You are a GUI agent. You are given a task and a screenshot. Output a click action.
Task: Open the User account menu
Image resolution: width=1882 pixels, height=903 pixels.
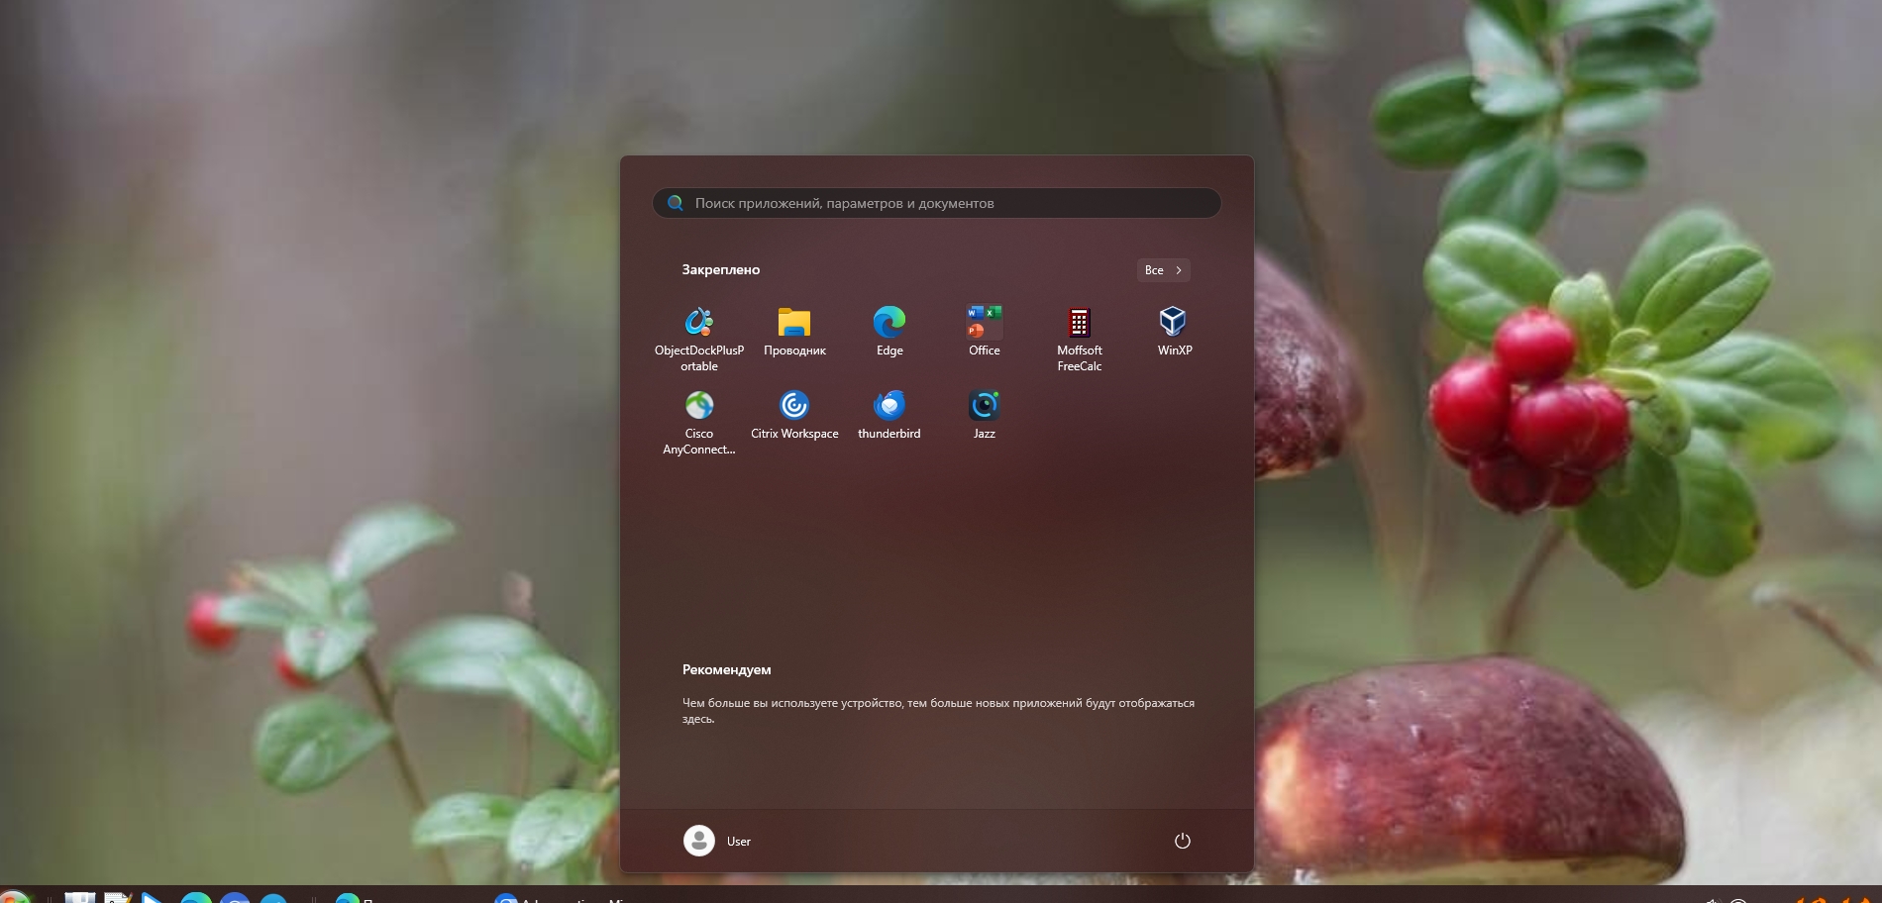716,841
